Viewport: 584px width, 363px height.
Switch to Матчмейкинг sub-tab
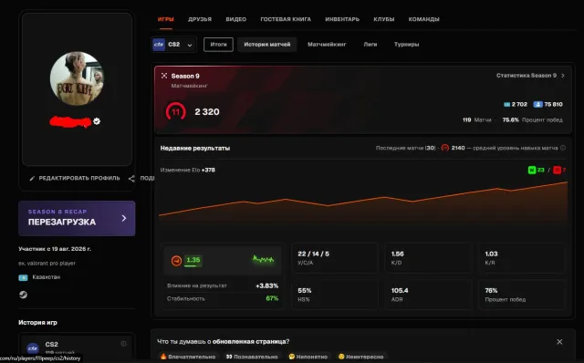pos(327,45)
